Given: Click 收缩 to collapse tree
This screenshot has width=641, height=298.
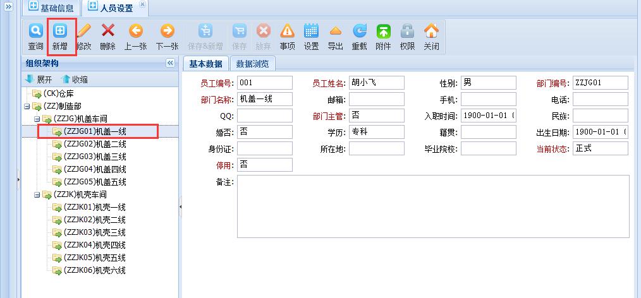Looking at the screenshot, I should click(74, 79).
